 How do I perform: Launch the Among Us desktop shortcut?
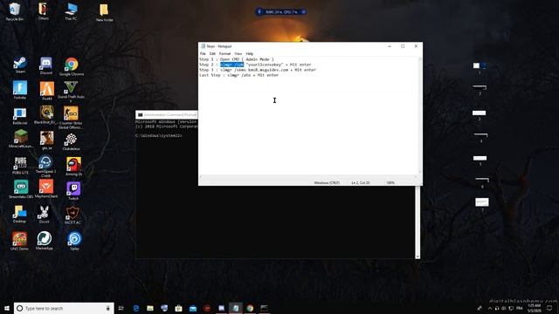(73, 167)
